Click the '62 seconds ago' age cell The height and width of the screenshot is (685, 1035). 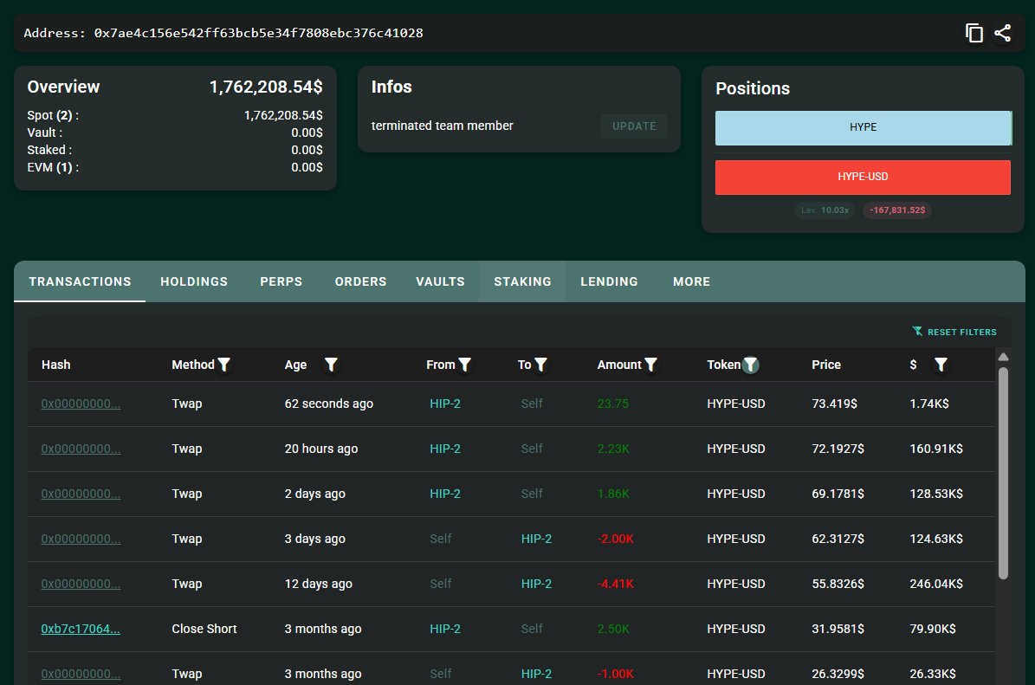point(329,404)
